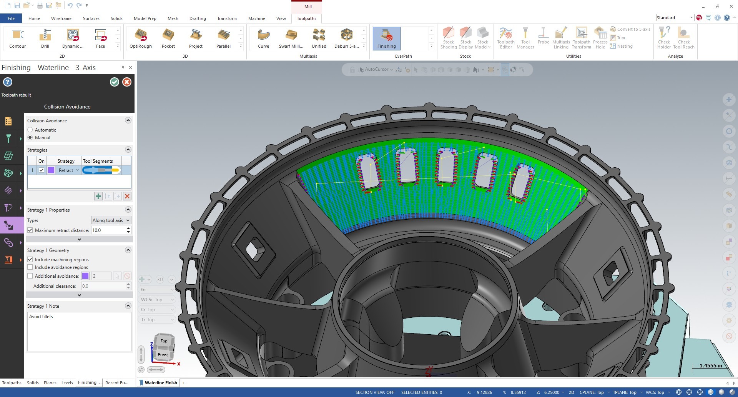The width and height of the screenshot is (738, 397).
Task: Click green OK checkmark in Finishing panel
Action: [x=114, y=82]
